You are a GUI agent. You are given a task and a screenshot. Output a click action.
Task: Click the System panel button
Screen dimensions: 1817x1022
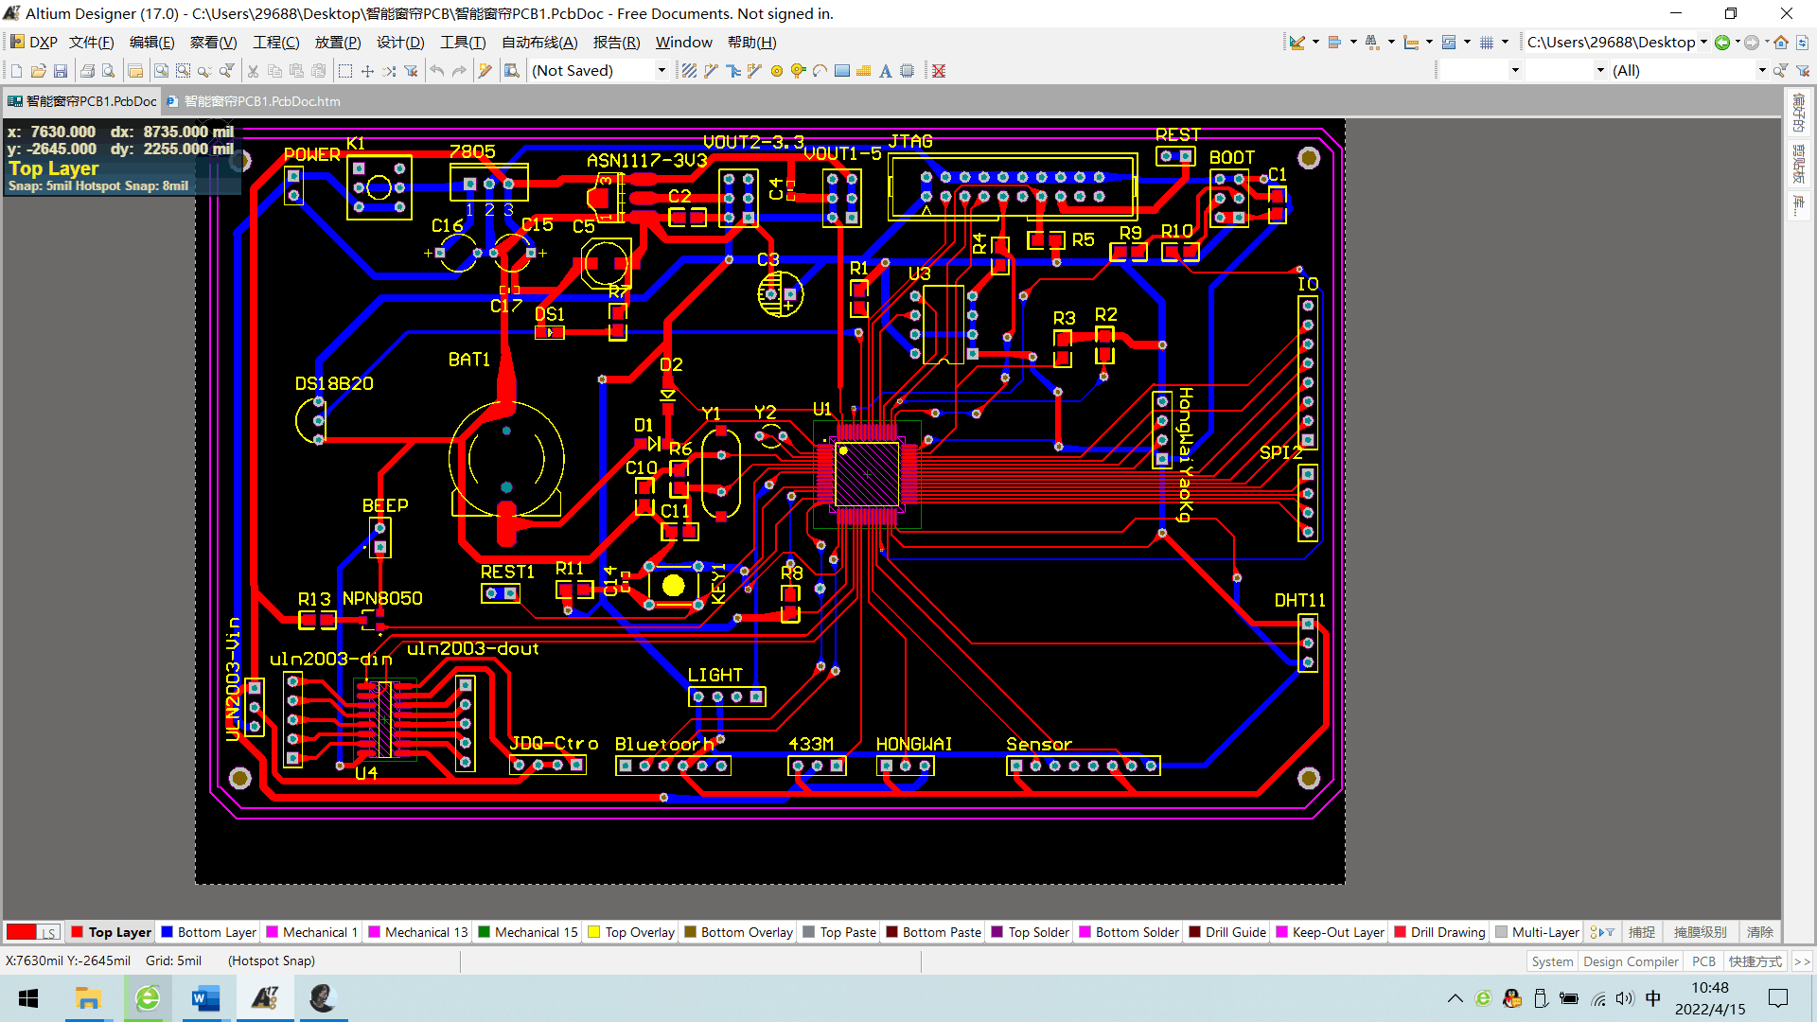[x=1552, y=961]
